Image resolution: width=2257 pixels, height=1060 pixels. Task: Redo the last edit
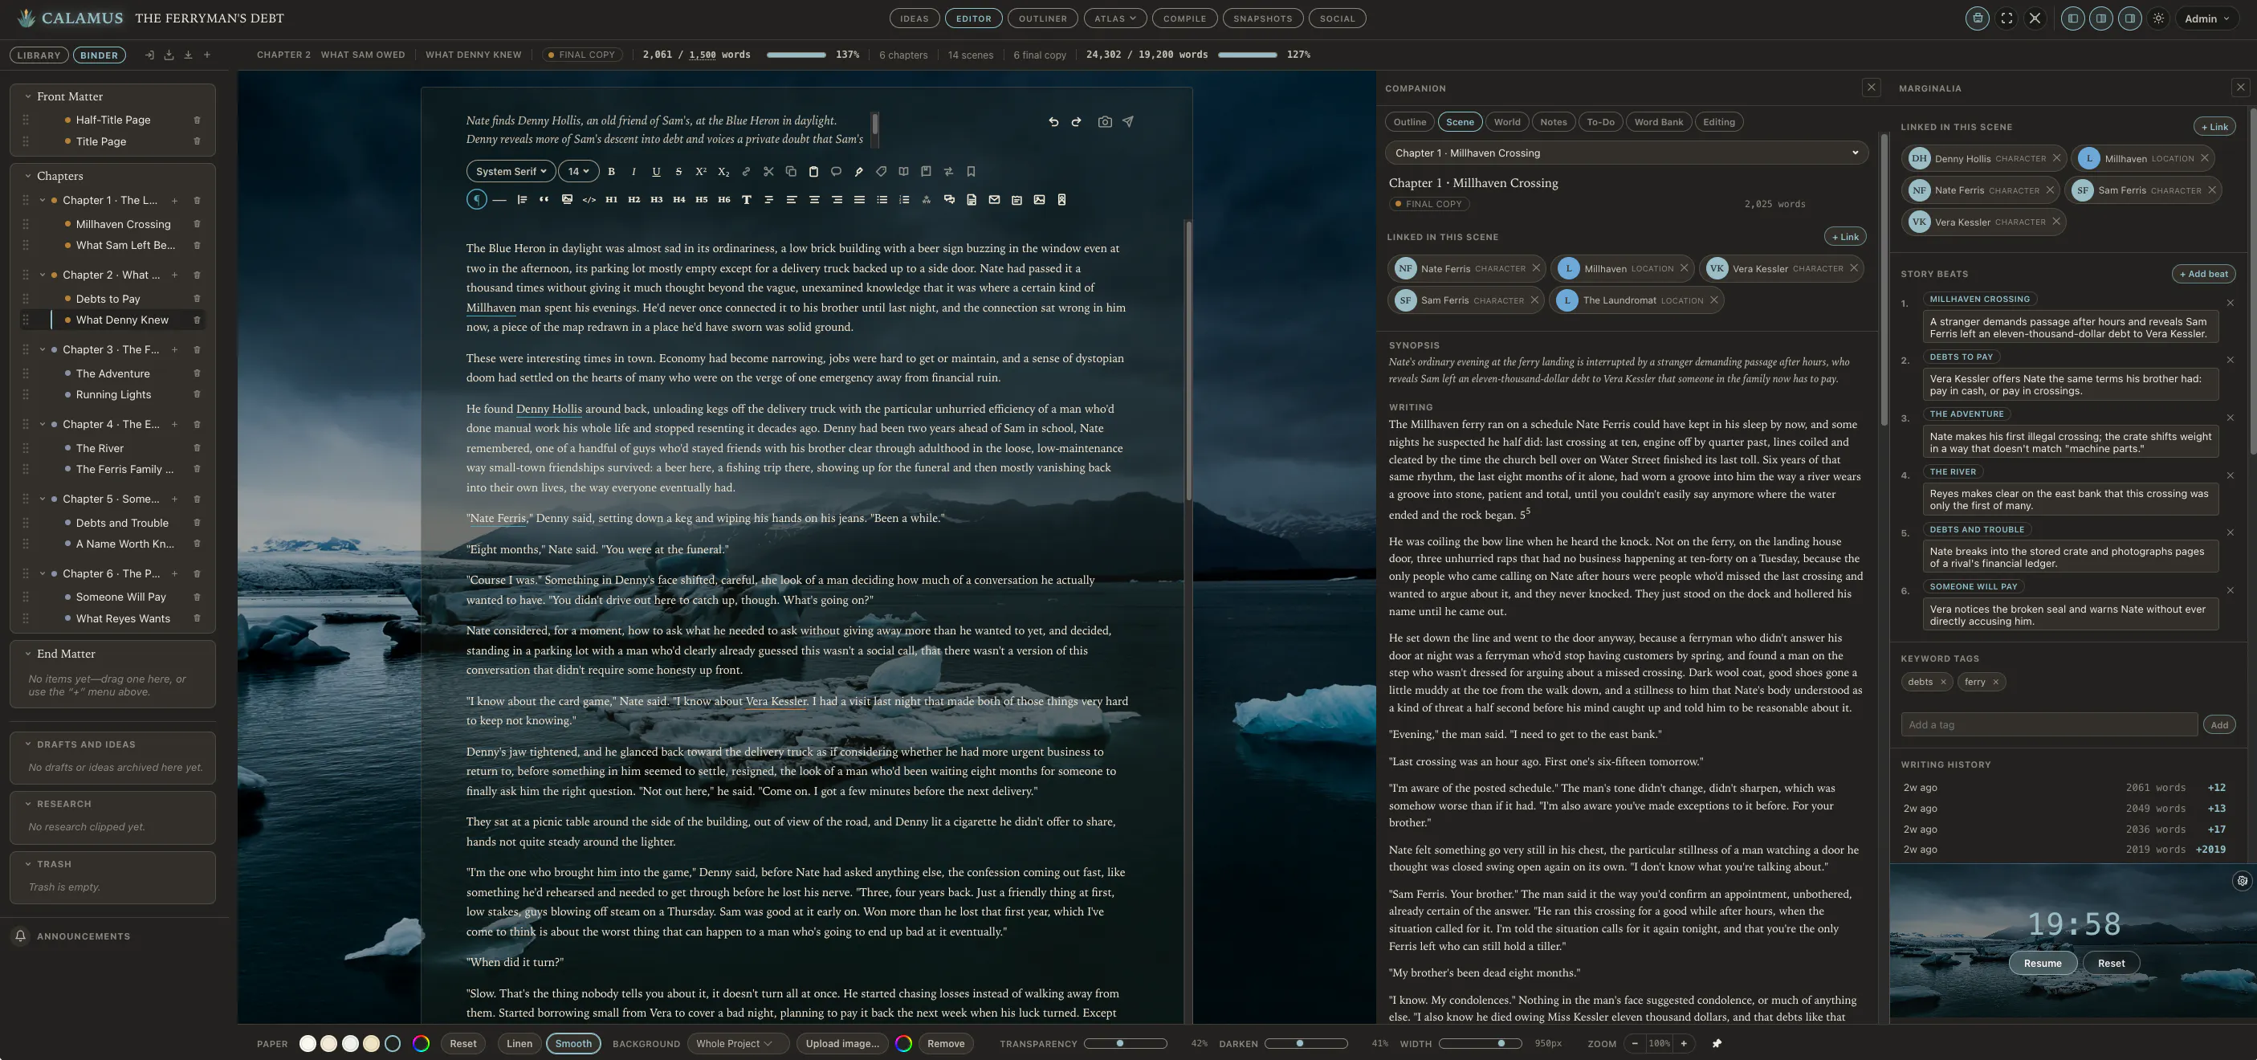tap(1076, 122)
